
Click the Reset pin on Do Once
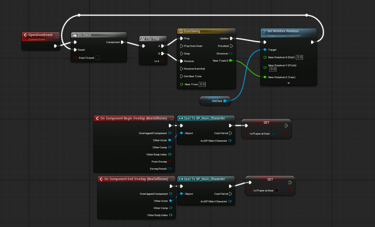coord(75,49)
